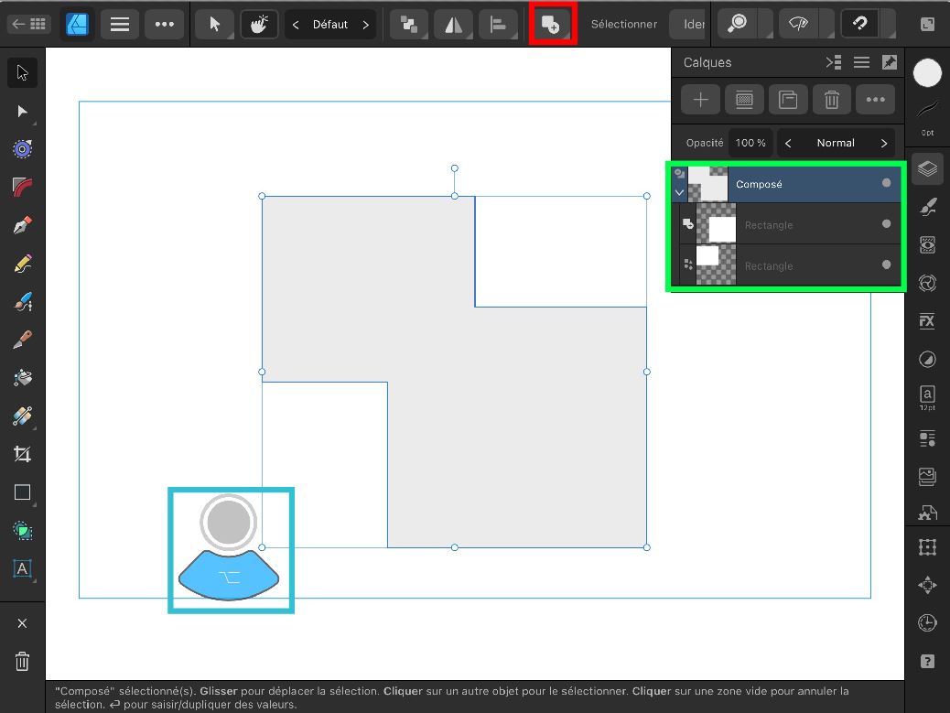This screenshot has height=713, width=950.
Task: Open the Normal blend mode list
Action: tap(836, 143)
